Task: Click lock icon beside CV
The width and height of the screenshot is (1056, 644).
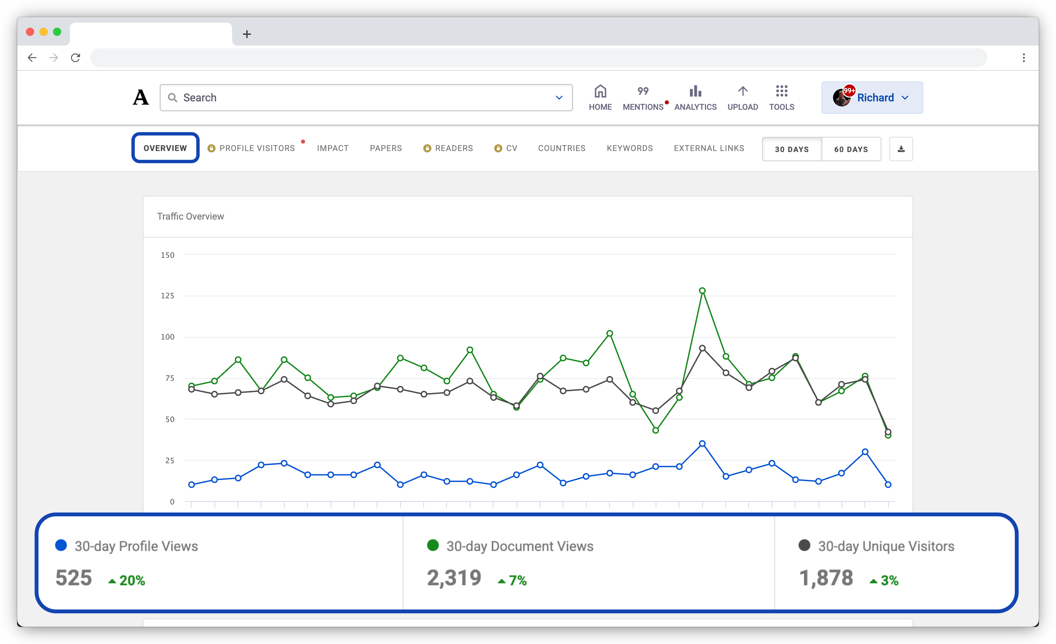Action: (498, 148)
